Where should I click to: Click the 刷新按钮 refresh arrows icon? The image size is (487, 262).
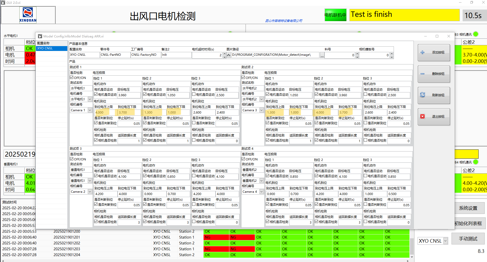(423, 95)
